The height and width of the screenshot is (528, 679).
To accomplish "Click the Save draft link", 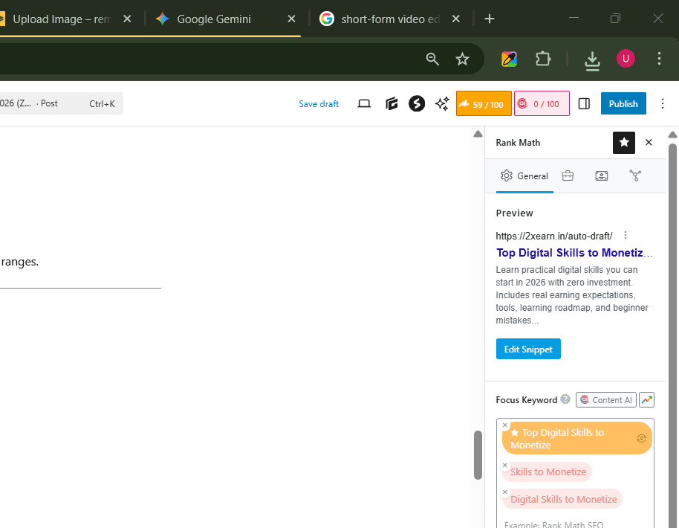I will [x=319, y=104].
